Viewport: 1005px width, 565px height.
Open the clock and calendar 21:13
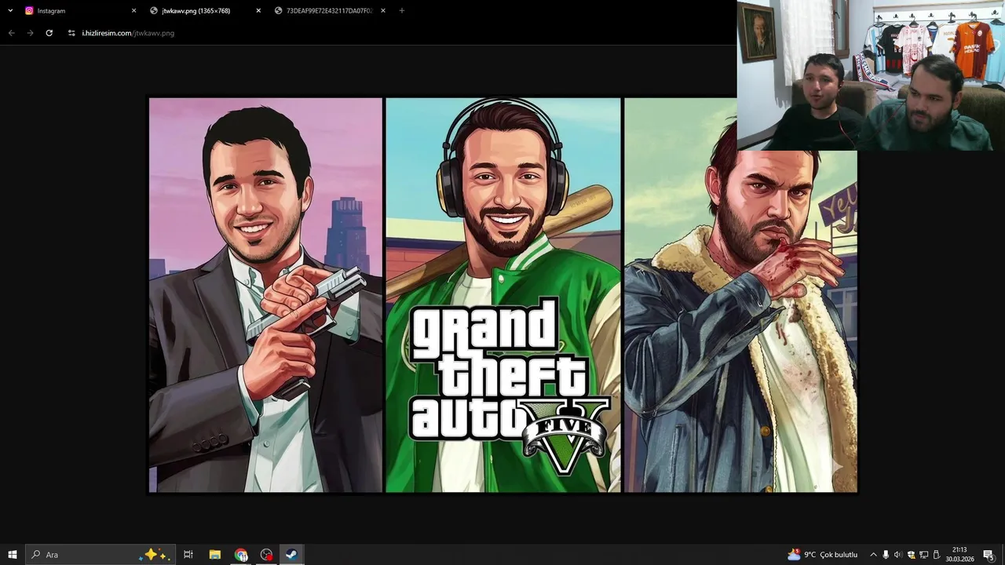959,555
